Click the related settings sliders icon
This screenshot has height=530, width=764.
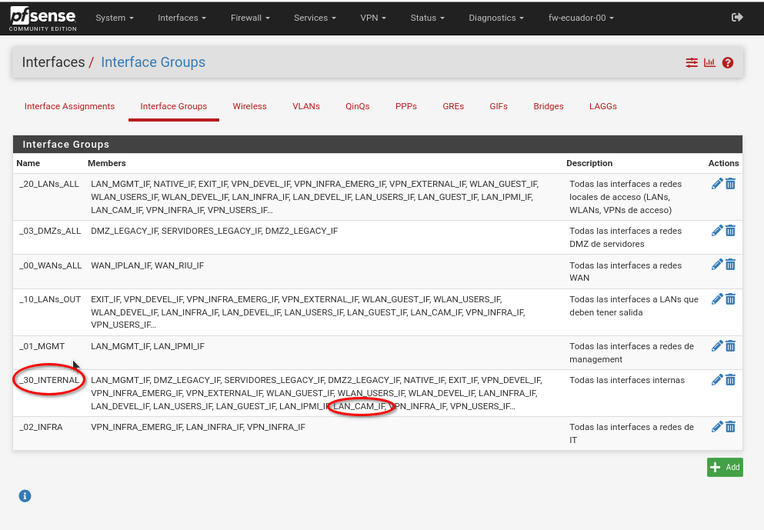692,62
